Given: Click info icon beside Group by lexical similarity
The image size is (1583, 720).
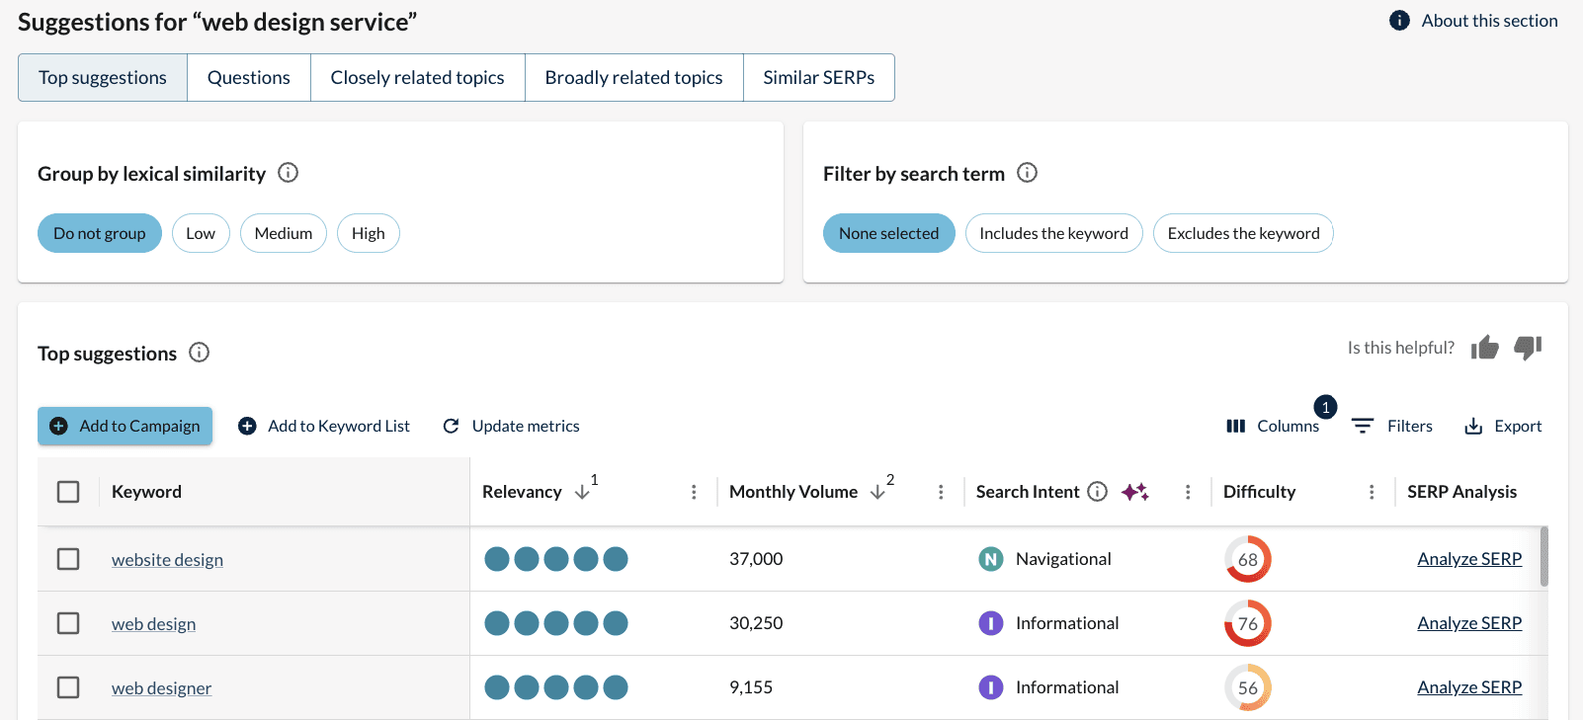Looking at the screenshot, I should click(x=288, y=173).
